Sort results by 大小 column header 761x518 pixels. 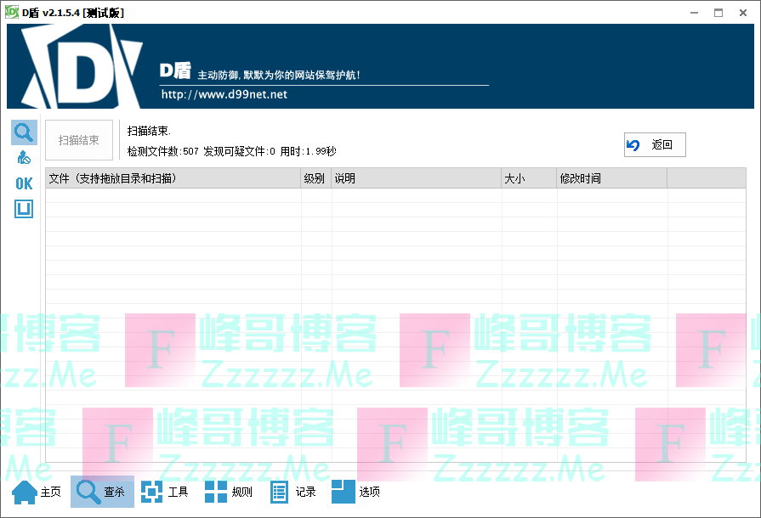(x=527, y=178)
